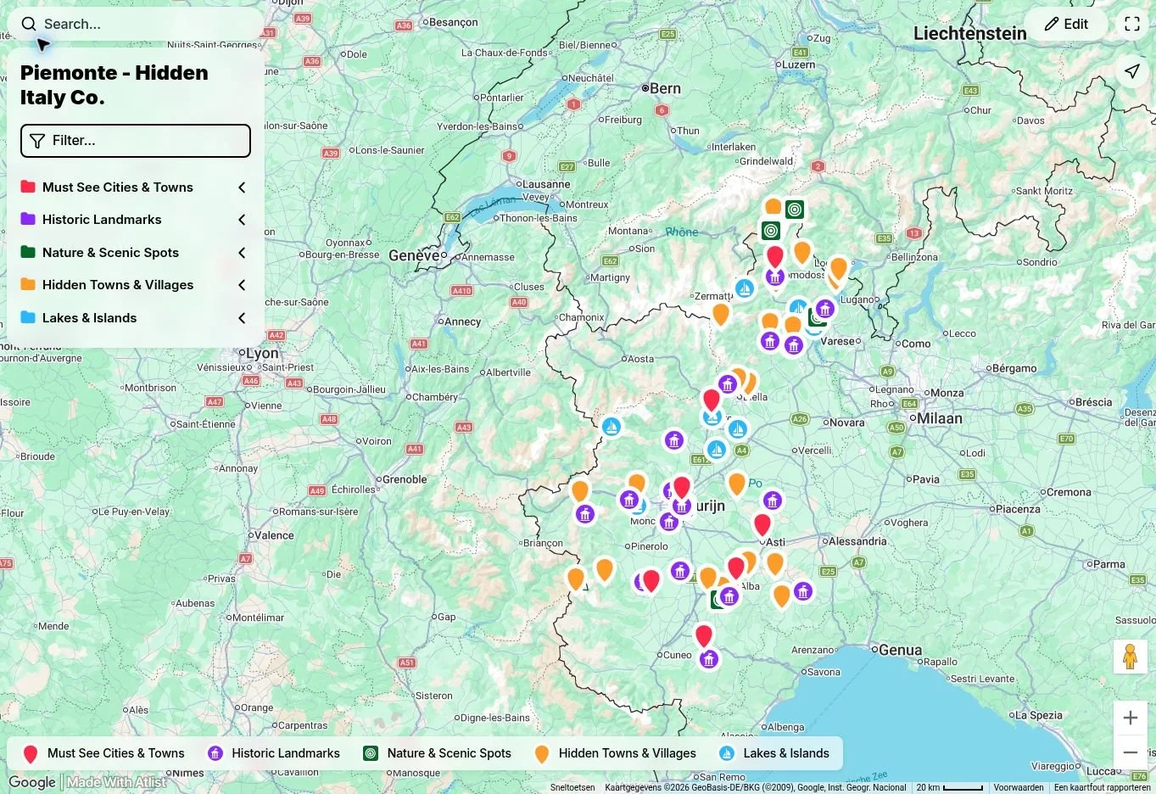Toggle Lakes & Islands legend filter
The image size is (1156, 794).
774,753
